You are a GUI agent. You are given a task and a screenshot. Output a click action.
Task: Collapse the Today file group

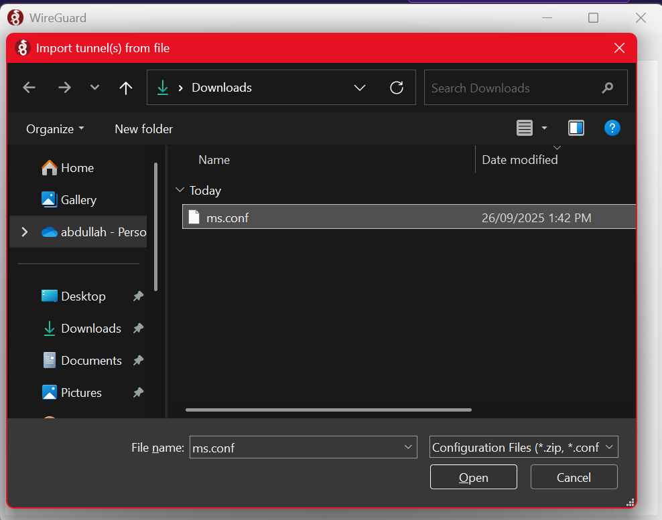(180, 191)
